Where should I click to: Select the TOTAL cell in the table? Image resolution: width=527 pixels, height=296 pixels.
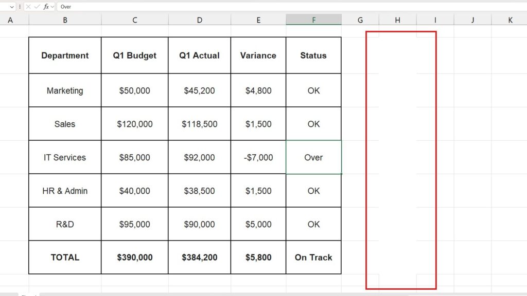(65, 257)
